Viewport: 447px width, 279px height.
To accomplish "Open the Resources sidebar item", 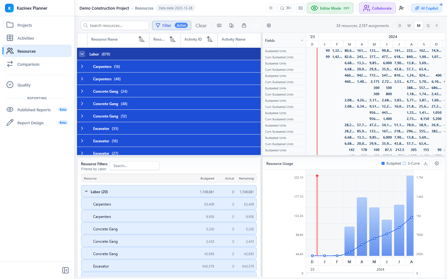I will [37, 51].
